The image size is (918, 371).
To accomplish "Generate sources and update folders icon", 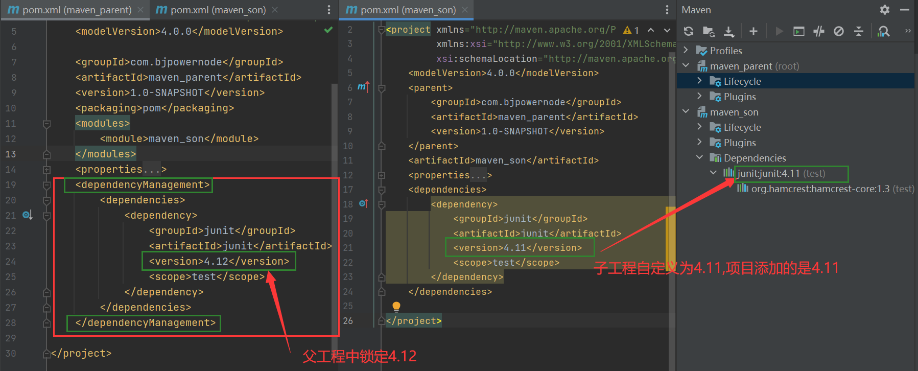I will click(709, 31).
